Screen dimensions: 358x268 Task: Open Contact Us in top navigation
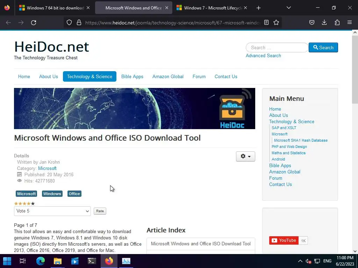point(226,76)
